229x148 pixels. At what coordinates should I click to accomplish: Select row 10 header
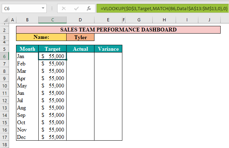[5, 86]
